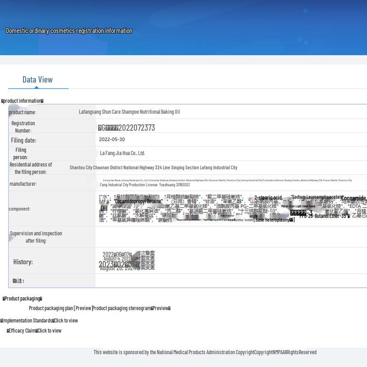This screenshot has height=367, width=367.
Task: Click the product name Lafangsang Shun Care Shampoo
Action: pyautogui.click(x=129, y=112)
